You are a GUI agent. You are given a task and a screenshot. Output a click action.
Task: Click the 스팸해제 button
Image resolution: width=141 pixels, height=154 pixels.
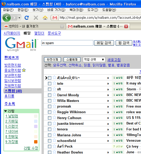coord(72,60)
